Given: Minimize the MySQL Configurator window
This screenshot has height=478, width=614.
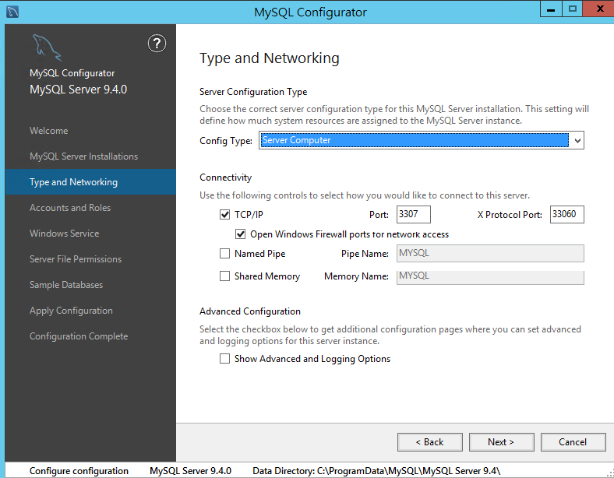Looking at the screenshot, I should (x=551, y=9).
